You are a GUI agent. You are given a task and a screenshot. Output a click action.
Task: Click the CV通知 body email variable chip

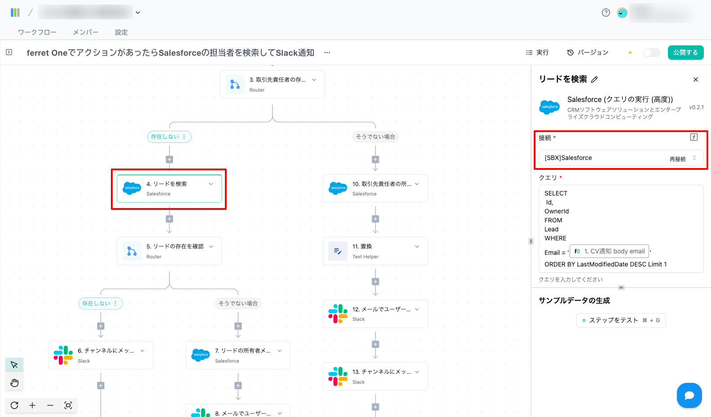609,252
